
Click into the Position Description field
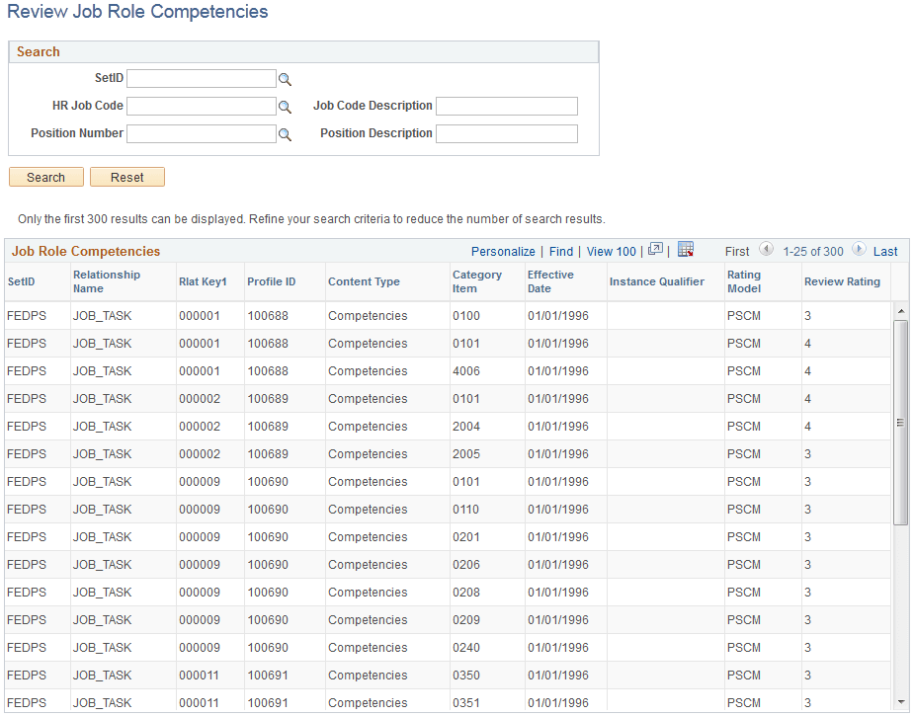(506, 133)
